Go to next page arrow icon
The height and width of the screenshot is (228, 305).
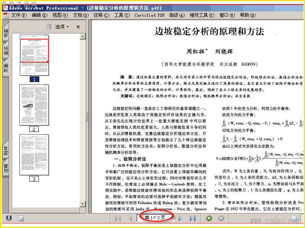pos(180,218)
